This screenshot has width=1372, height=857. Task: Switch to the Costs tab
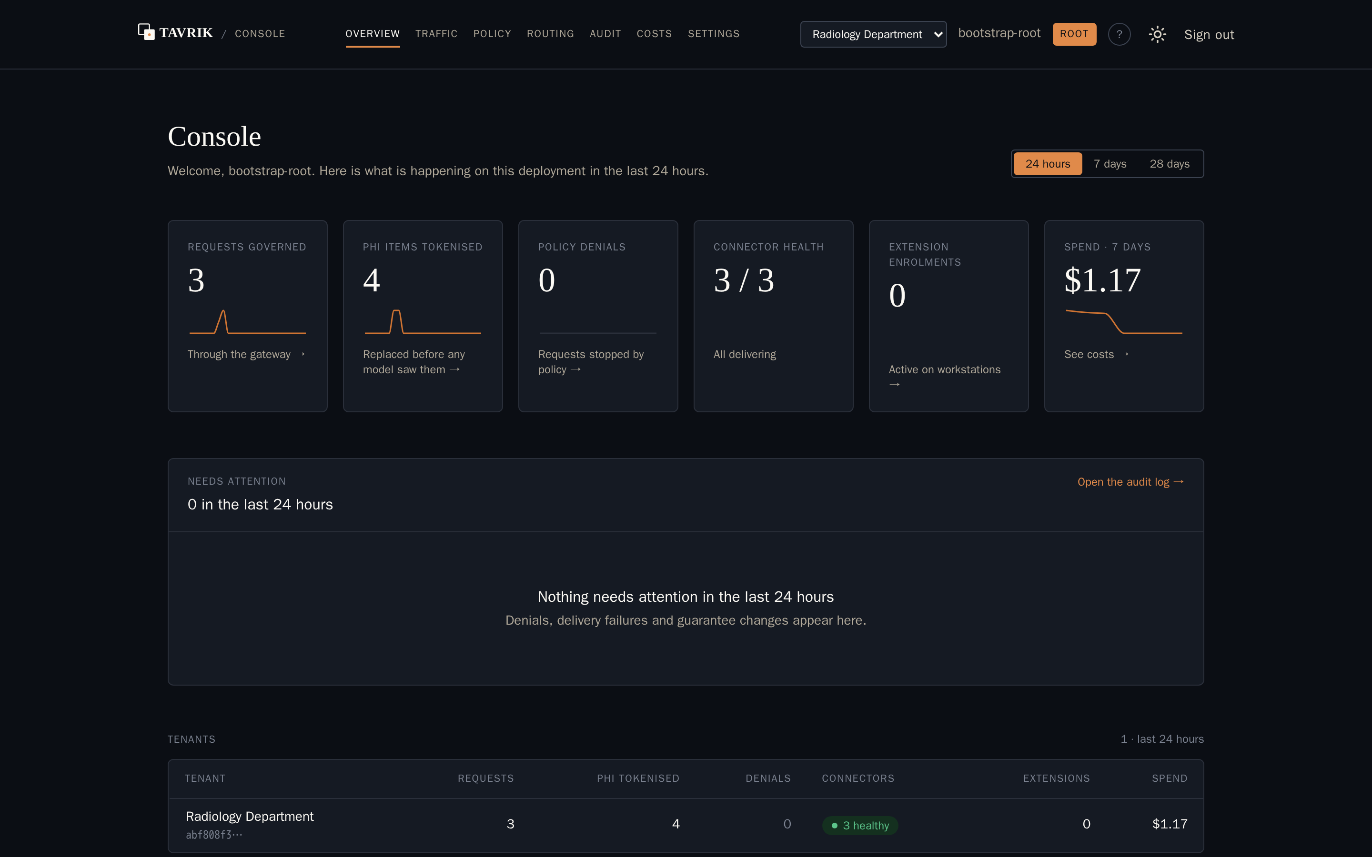pyautogui.click(x=654, y=34)
